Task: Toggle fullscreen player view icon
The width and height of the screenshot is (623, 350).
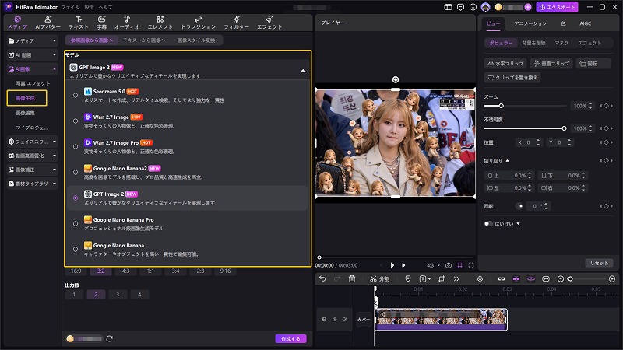Action: (471, 265)
